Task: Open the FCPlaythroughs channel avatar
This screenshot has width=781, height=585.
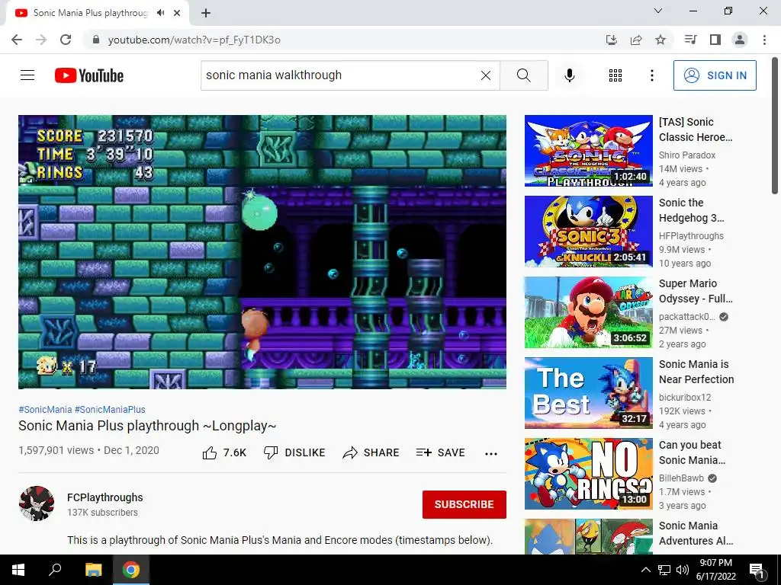Action: (x=37, y=503)
